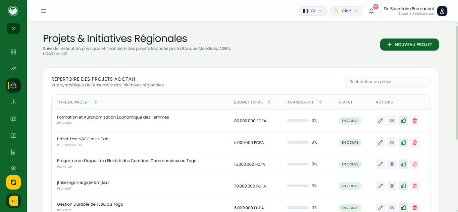Edit the jfnkekngnklergk project row

coord(380,186)
